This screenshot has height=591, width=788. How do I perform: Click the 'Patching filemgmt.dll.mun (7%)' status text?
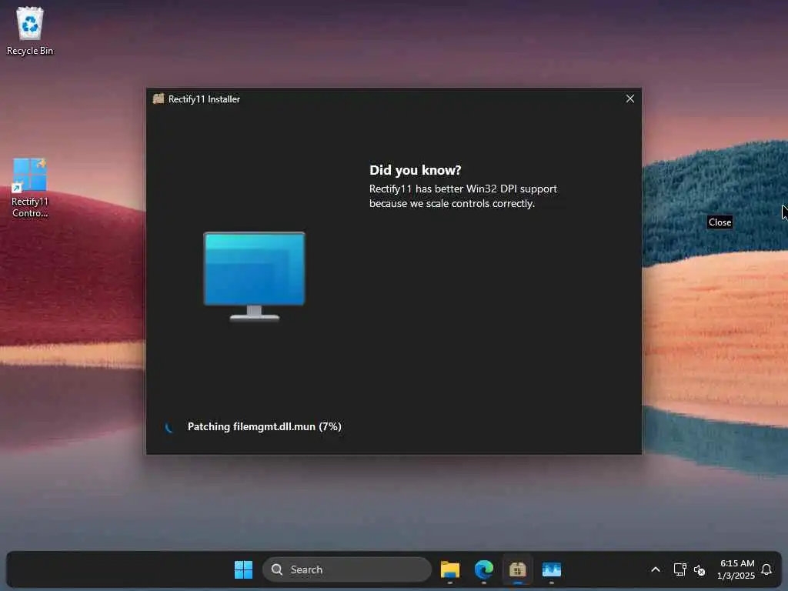tap(265, 426)
